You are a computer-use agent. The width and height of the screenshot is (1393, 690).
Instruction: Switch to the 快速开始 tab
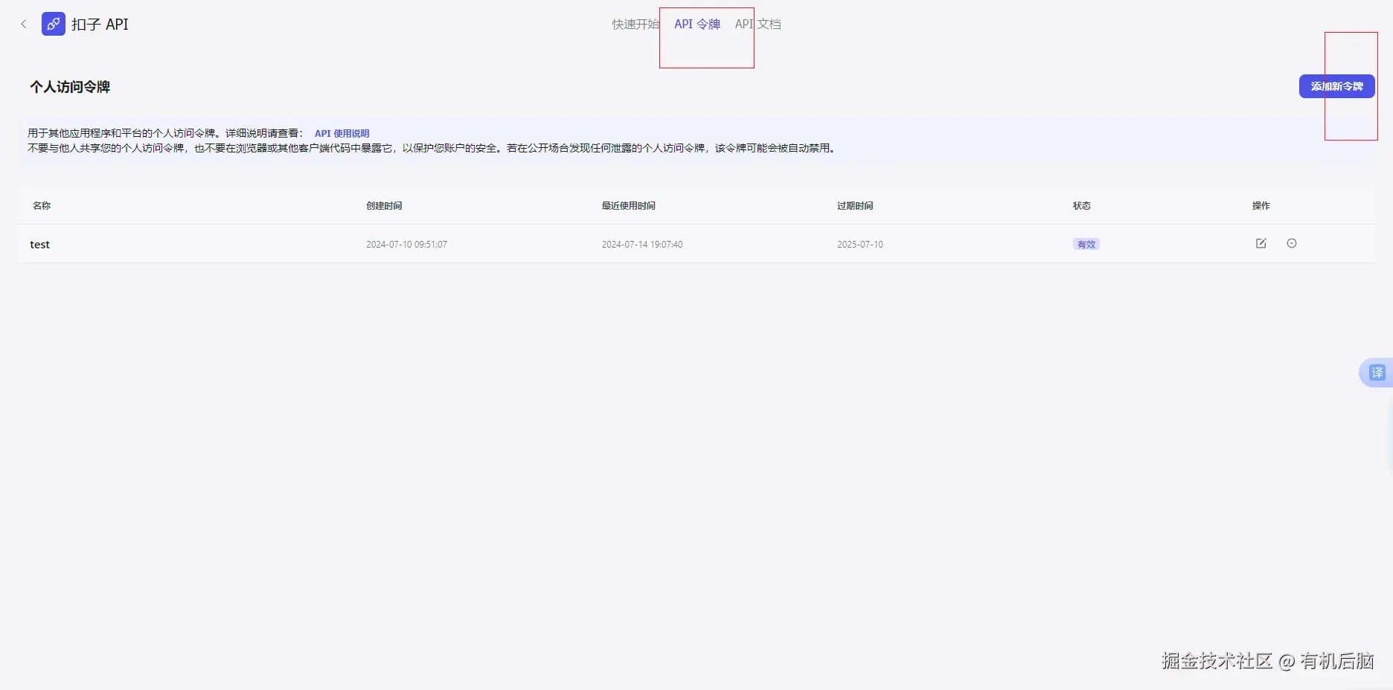(x=635, y=25)
